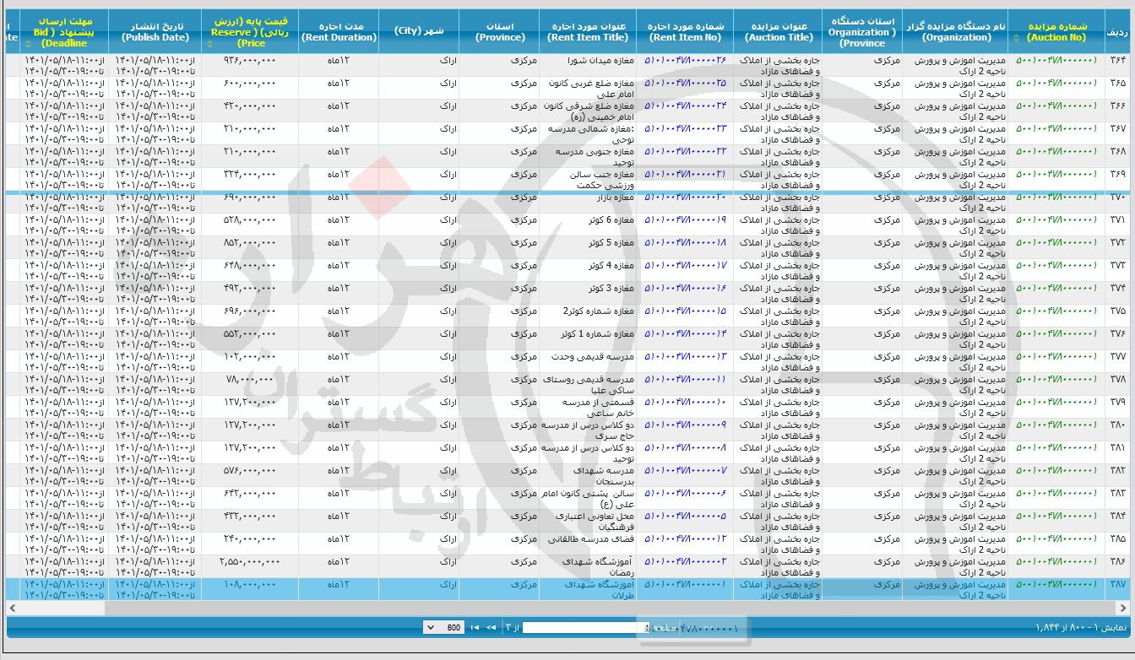Open Rent Item No link for مغازه 6 کوثر
This screenshot has height=660, width=1135.
(685, 219)
